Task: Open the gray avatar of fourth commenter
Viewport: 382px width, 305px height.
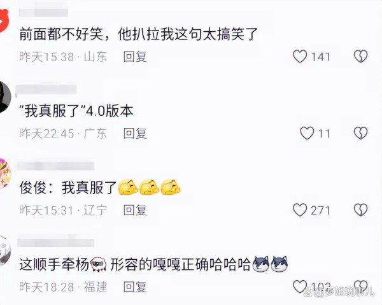Action: tap(5, 251)
